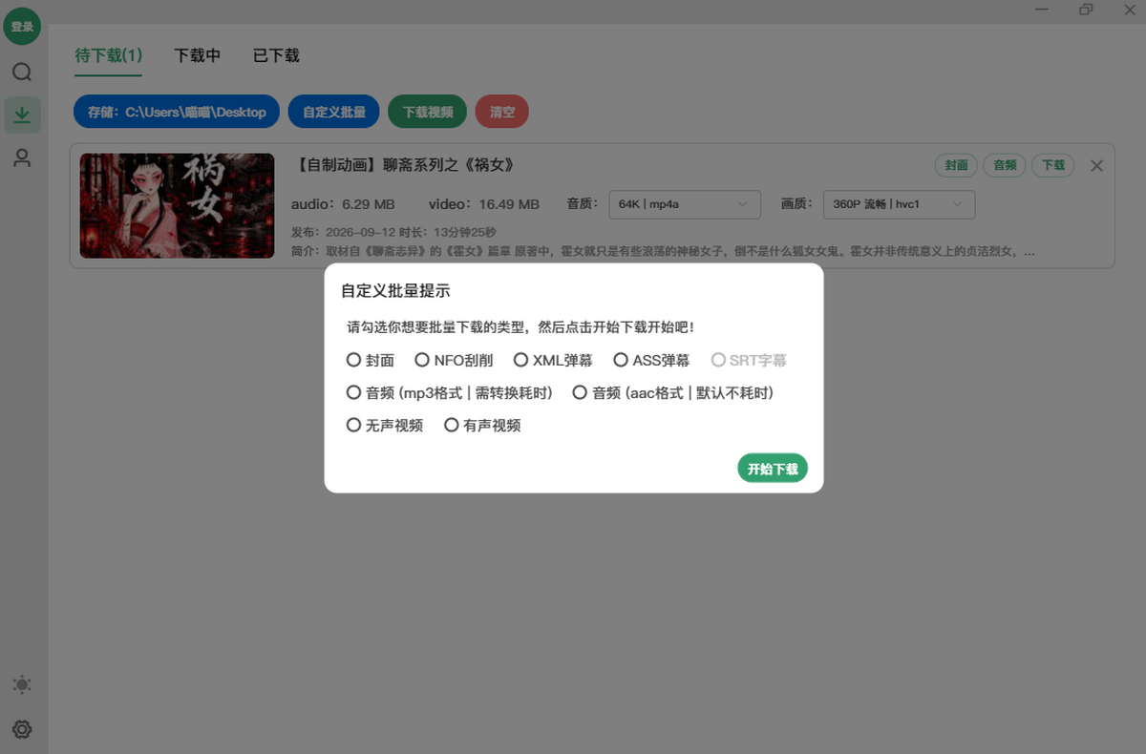Select the XML弹幕 radio option
The height and width of the screenshot is (754, 1146).
553,360
